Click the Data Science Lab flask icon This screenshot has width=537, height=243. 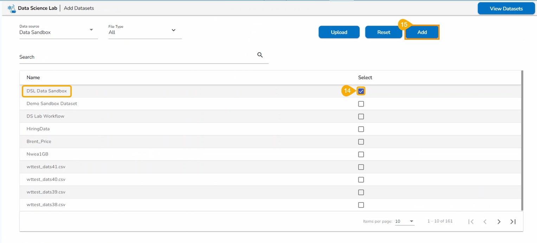tap(12, 8)
